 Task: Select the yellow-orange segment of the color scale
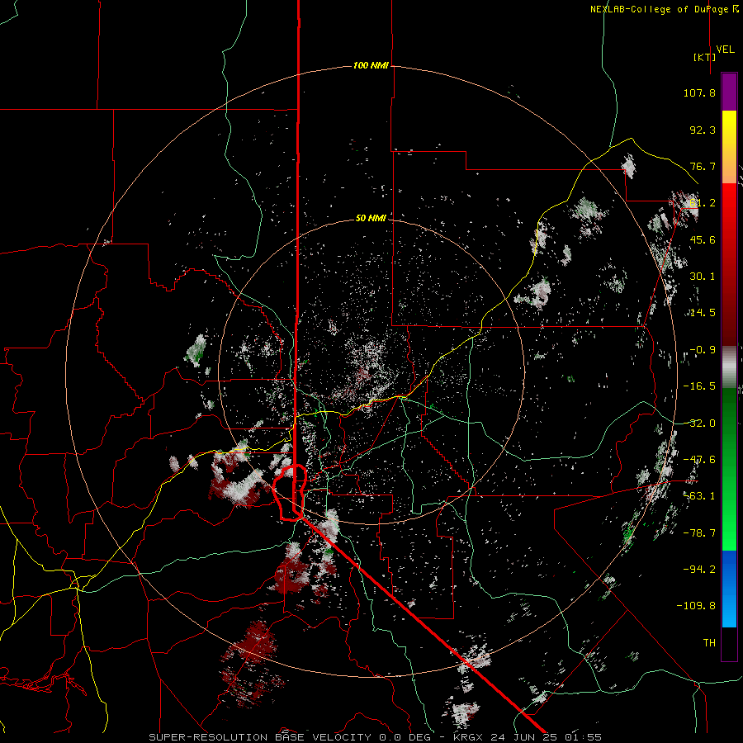[729, 147]
